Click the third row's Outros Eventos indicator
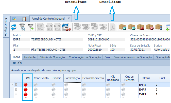 tap(123, 94)
